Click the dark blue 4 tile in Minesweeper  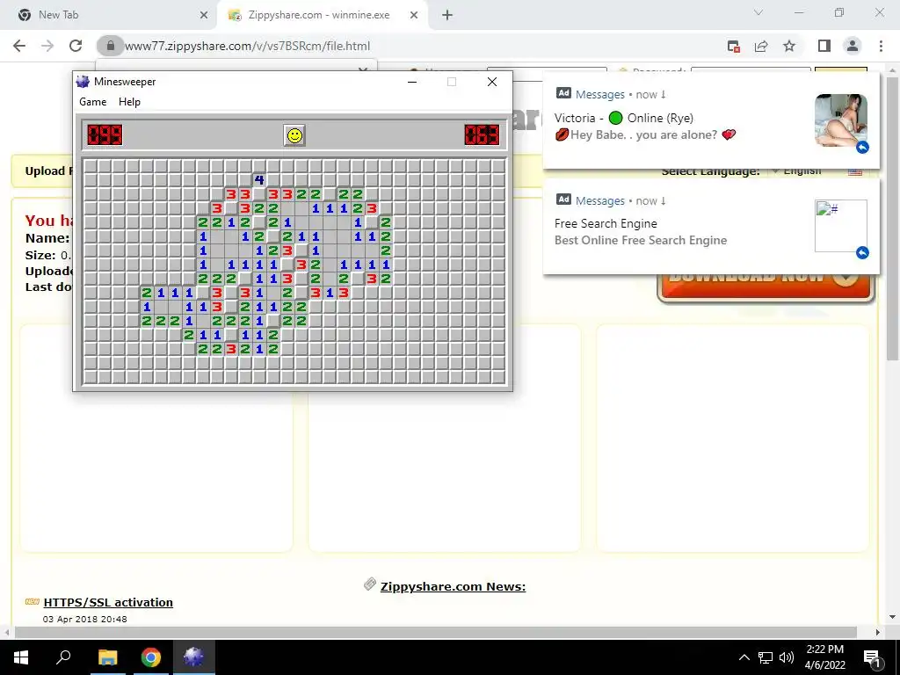(259, 179)
